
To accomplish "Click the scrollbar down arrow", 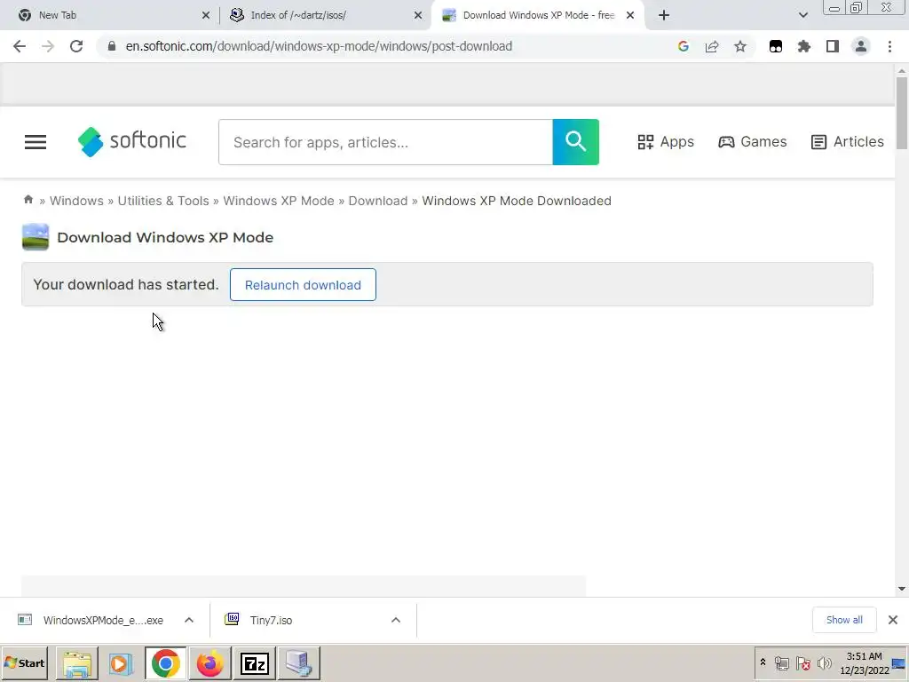I will point(902,589).
